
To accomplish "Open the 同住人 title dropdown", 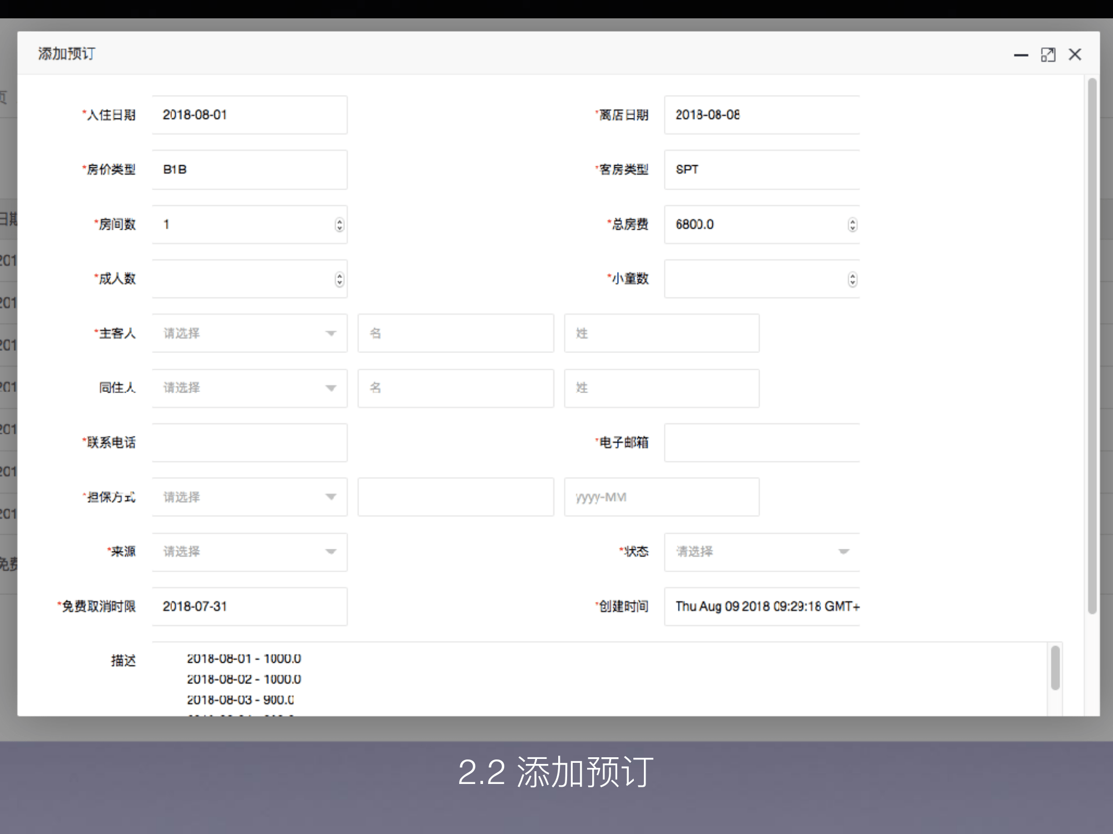I will click(249, 388).
